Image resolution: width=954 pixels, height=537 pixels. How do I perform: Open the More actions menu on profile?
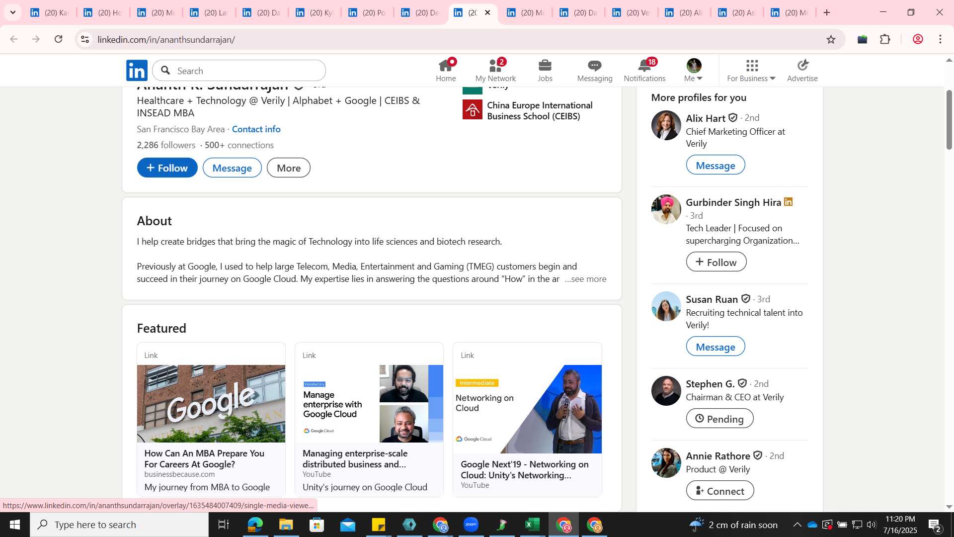pyautogui.click(x=289, y=168)
